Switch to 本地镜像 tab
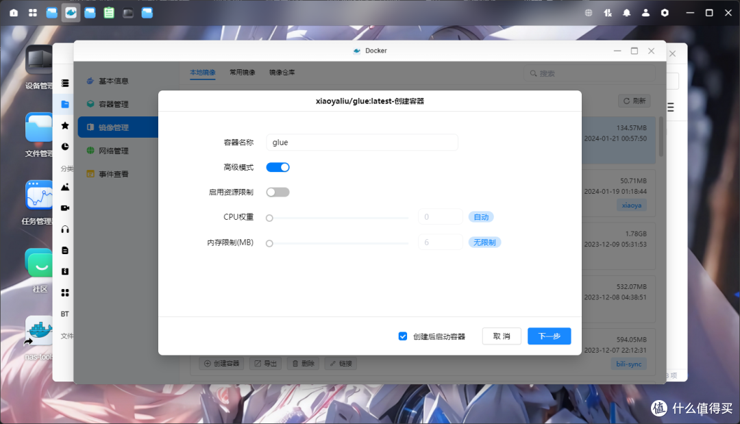 [x=203, y=73]
